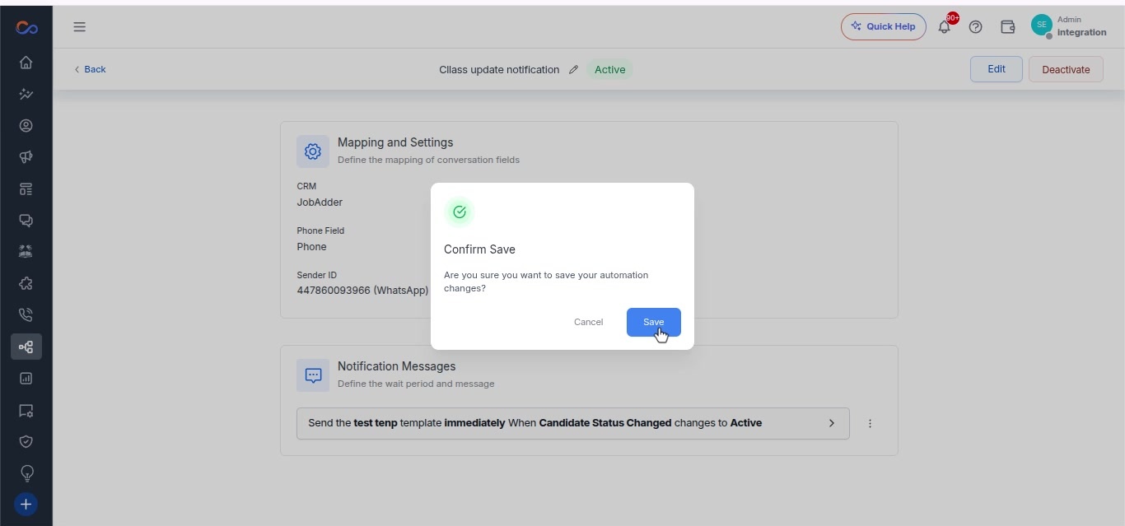The height and width of the screenshot is (526, 1125).
Task: Open the reports chart icon in sidebar
Action: tap(26, 379)
